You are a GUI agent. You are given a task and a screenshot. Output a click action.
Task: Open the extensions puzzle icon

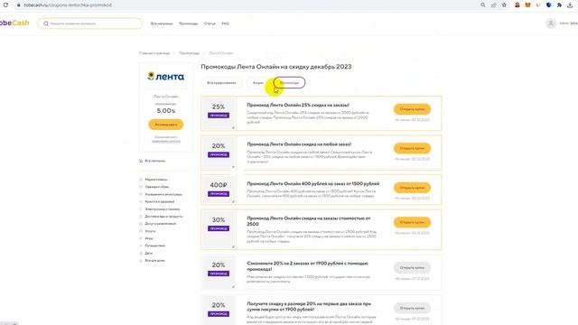559,5
